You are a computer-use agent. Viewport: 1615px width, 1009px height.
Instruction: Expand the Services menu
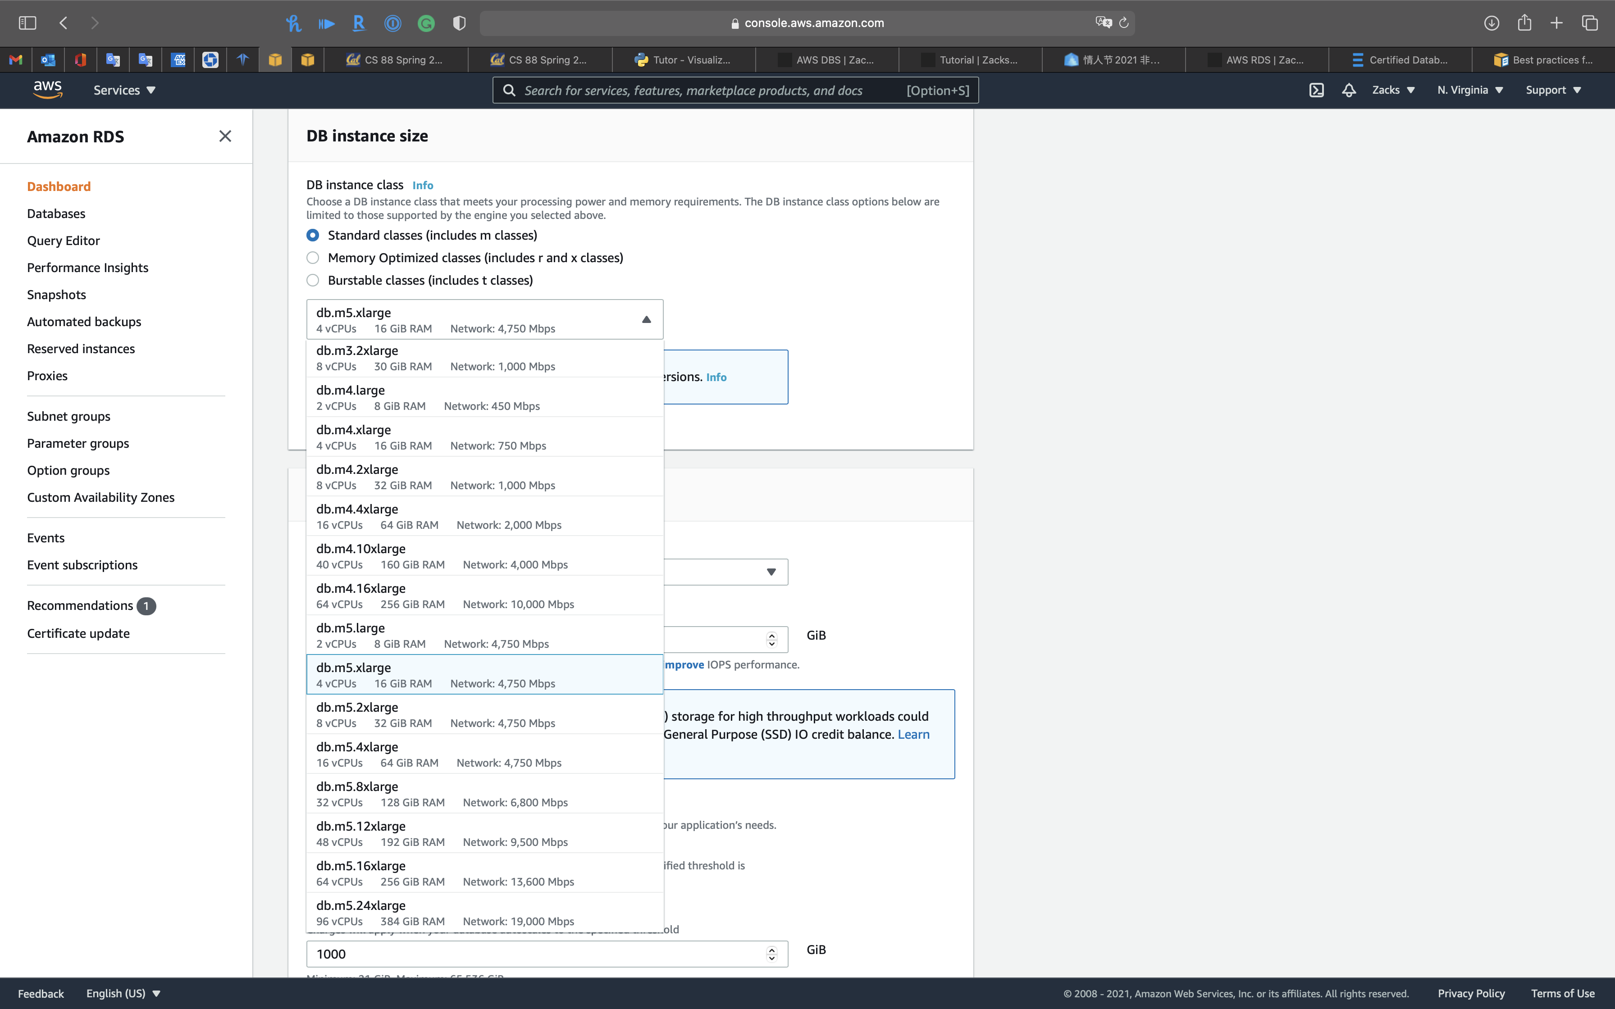coord(124,90)
